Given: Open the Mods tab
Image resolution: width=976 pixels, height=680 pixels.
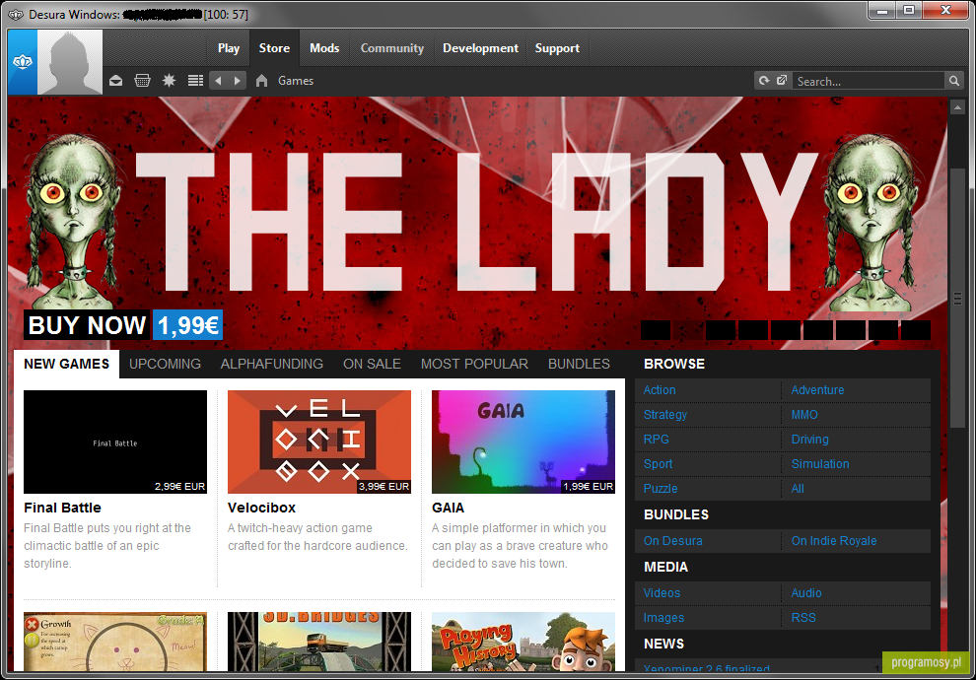Looking at the screenshot, I should tap(324, 48).
